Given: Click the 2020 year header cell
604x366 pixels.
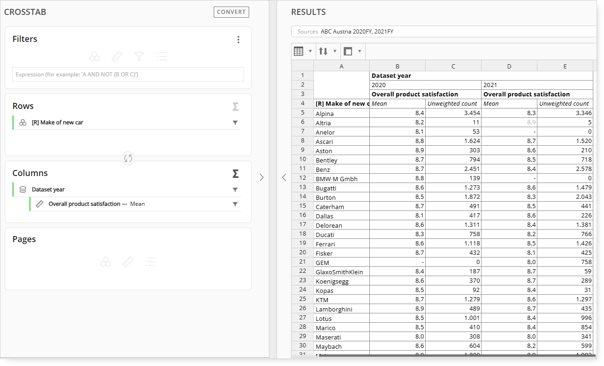Looking at the screenshot, I should [425, 85].
